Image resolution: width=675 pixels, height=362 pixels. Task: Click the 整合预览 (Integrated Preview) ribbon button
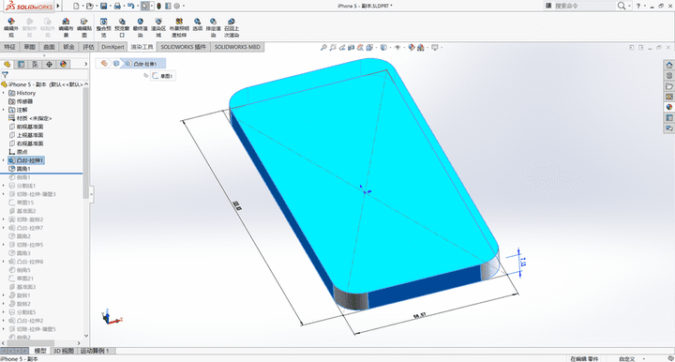104,28
